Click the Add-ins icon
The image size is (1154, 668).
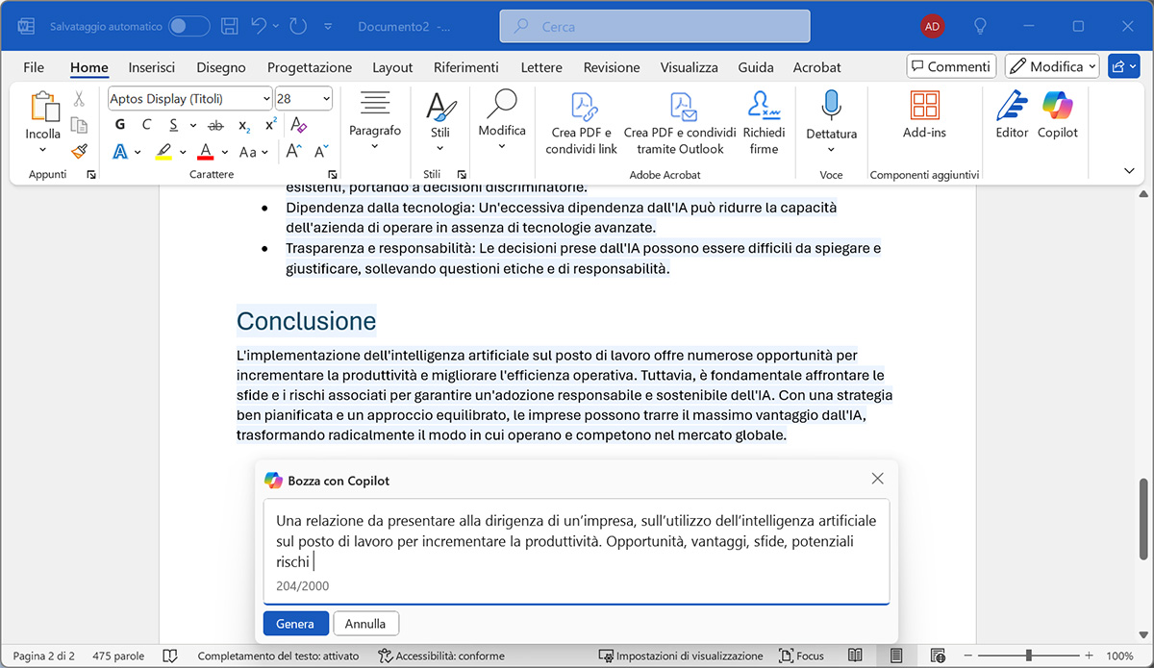[924, 114]
